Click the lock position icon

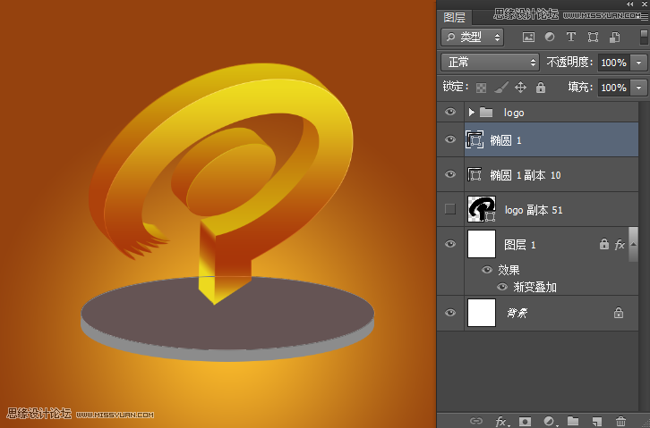[521, 88]
